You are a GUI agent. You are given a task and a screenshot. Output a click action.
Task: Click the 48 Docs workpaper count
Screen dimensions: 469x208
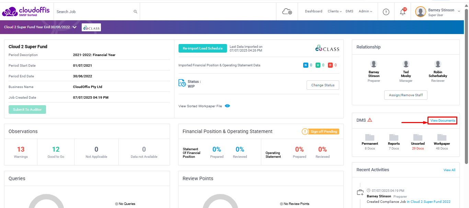pos(442,149)
